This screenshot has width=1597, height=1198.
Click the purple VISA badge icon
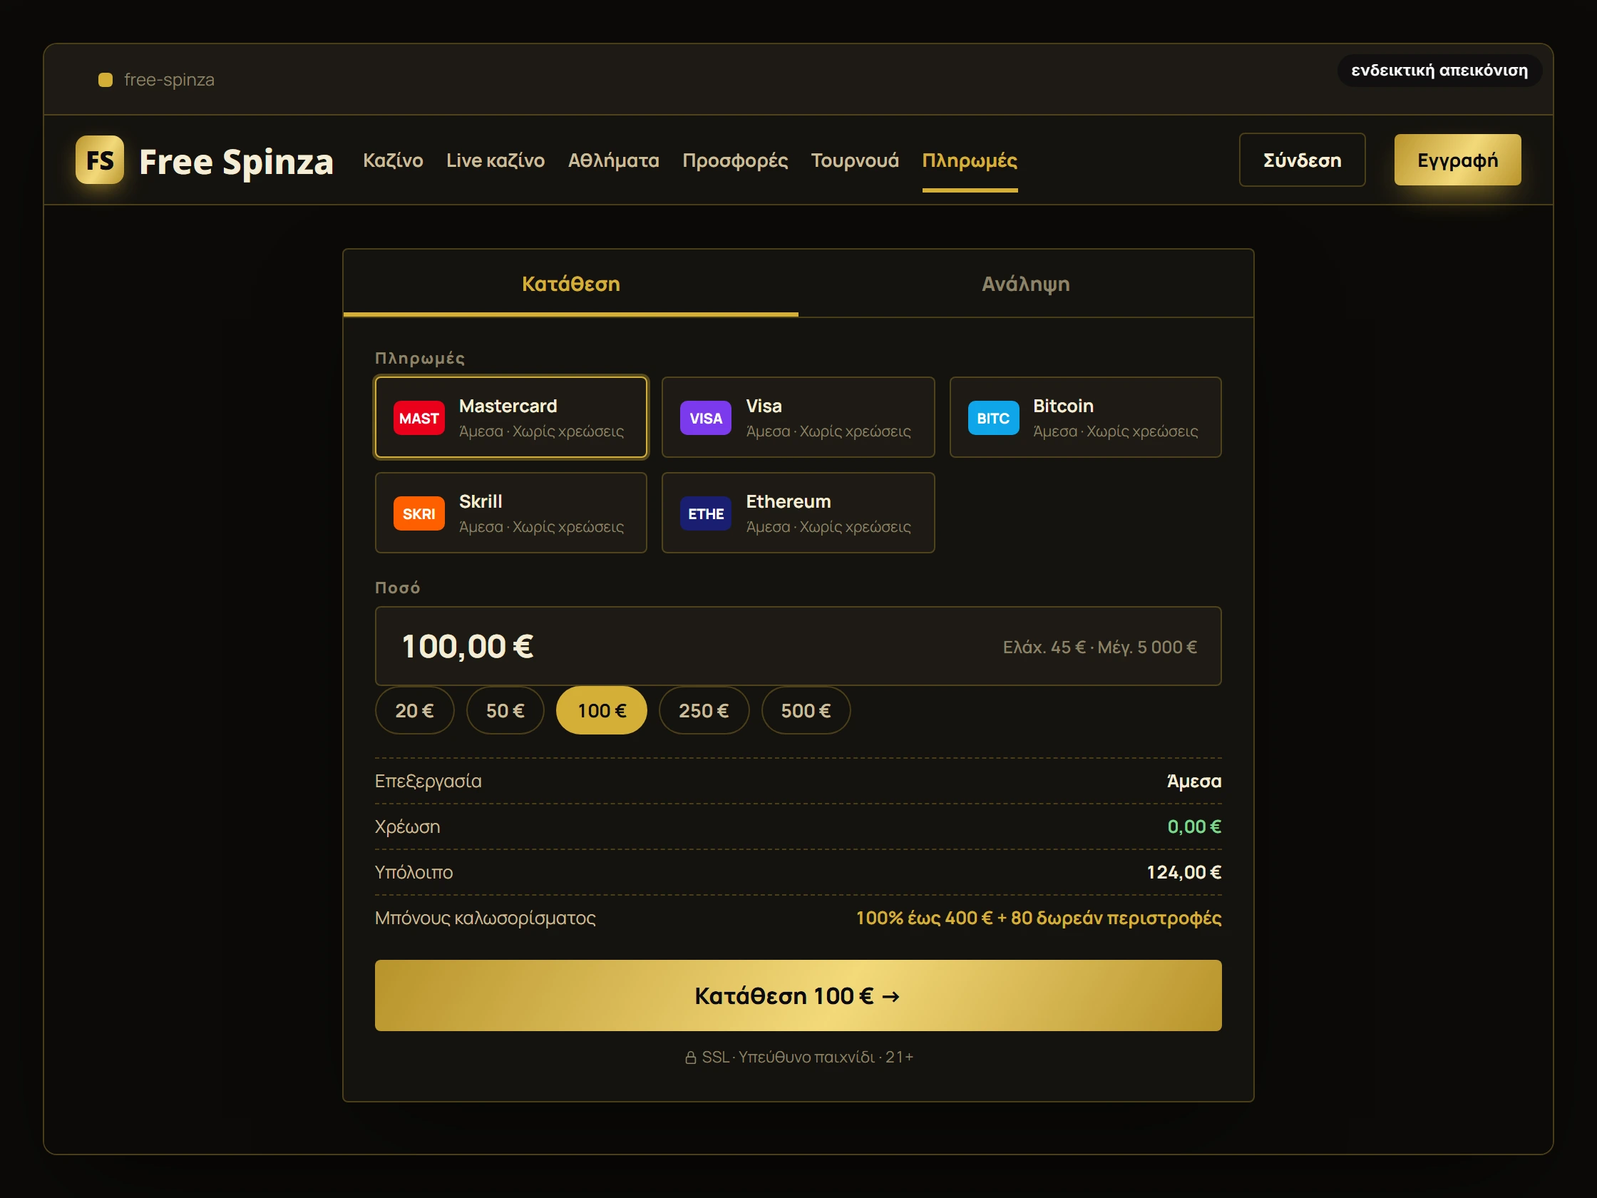pyautogui.click(x=705, y=418)
